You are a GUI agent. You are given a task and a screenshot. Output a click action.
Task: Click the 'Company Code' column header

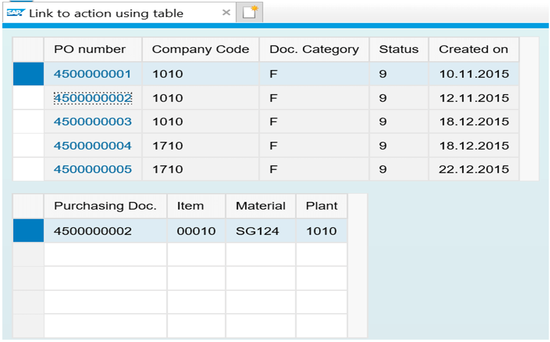(200, 50)
